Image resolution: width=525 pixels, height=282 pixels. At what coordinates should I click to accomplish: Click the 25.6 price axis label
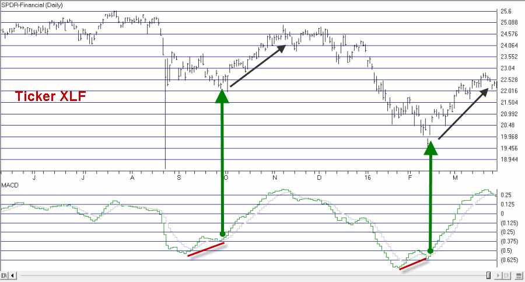pyautogui.click(x=506, y=11)
